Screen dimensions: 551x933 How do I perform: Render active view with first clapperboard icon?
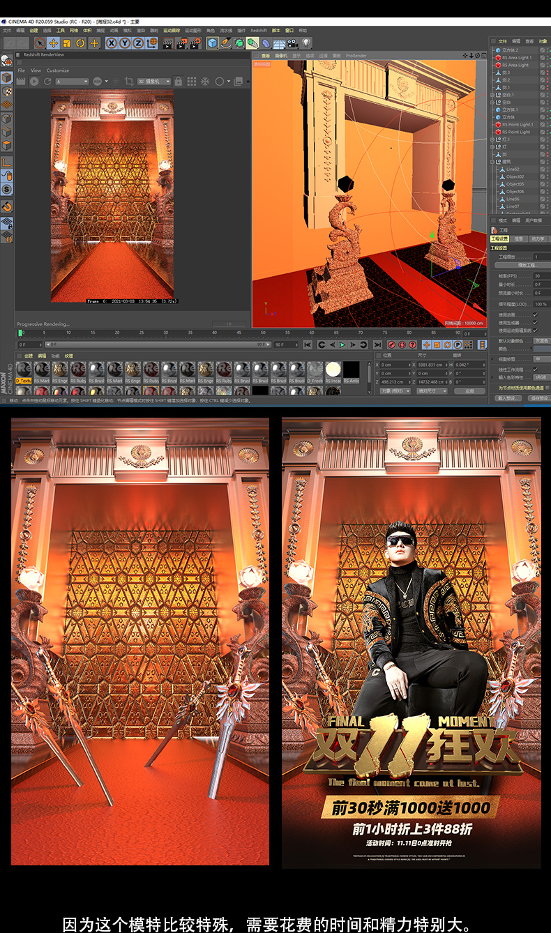[167, 43]
